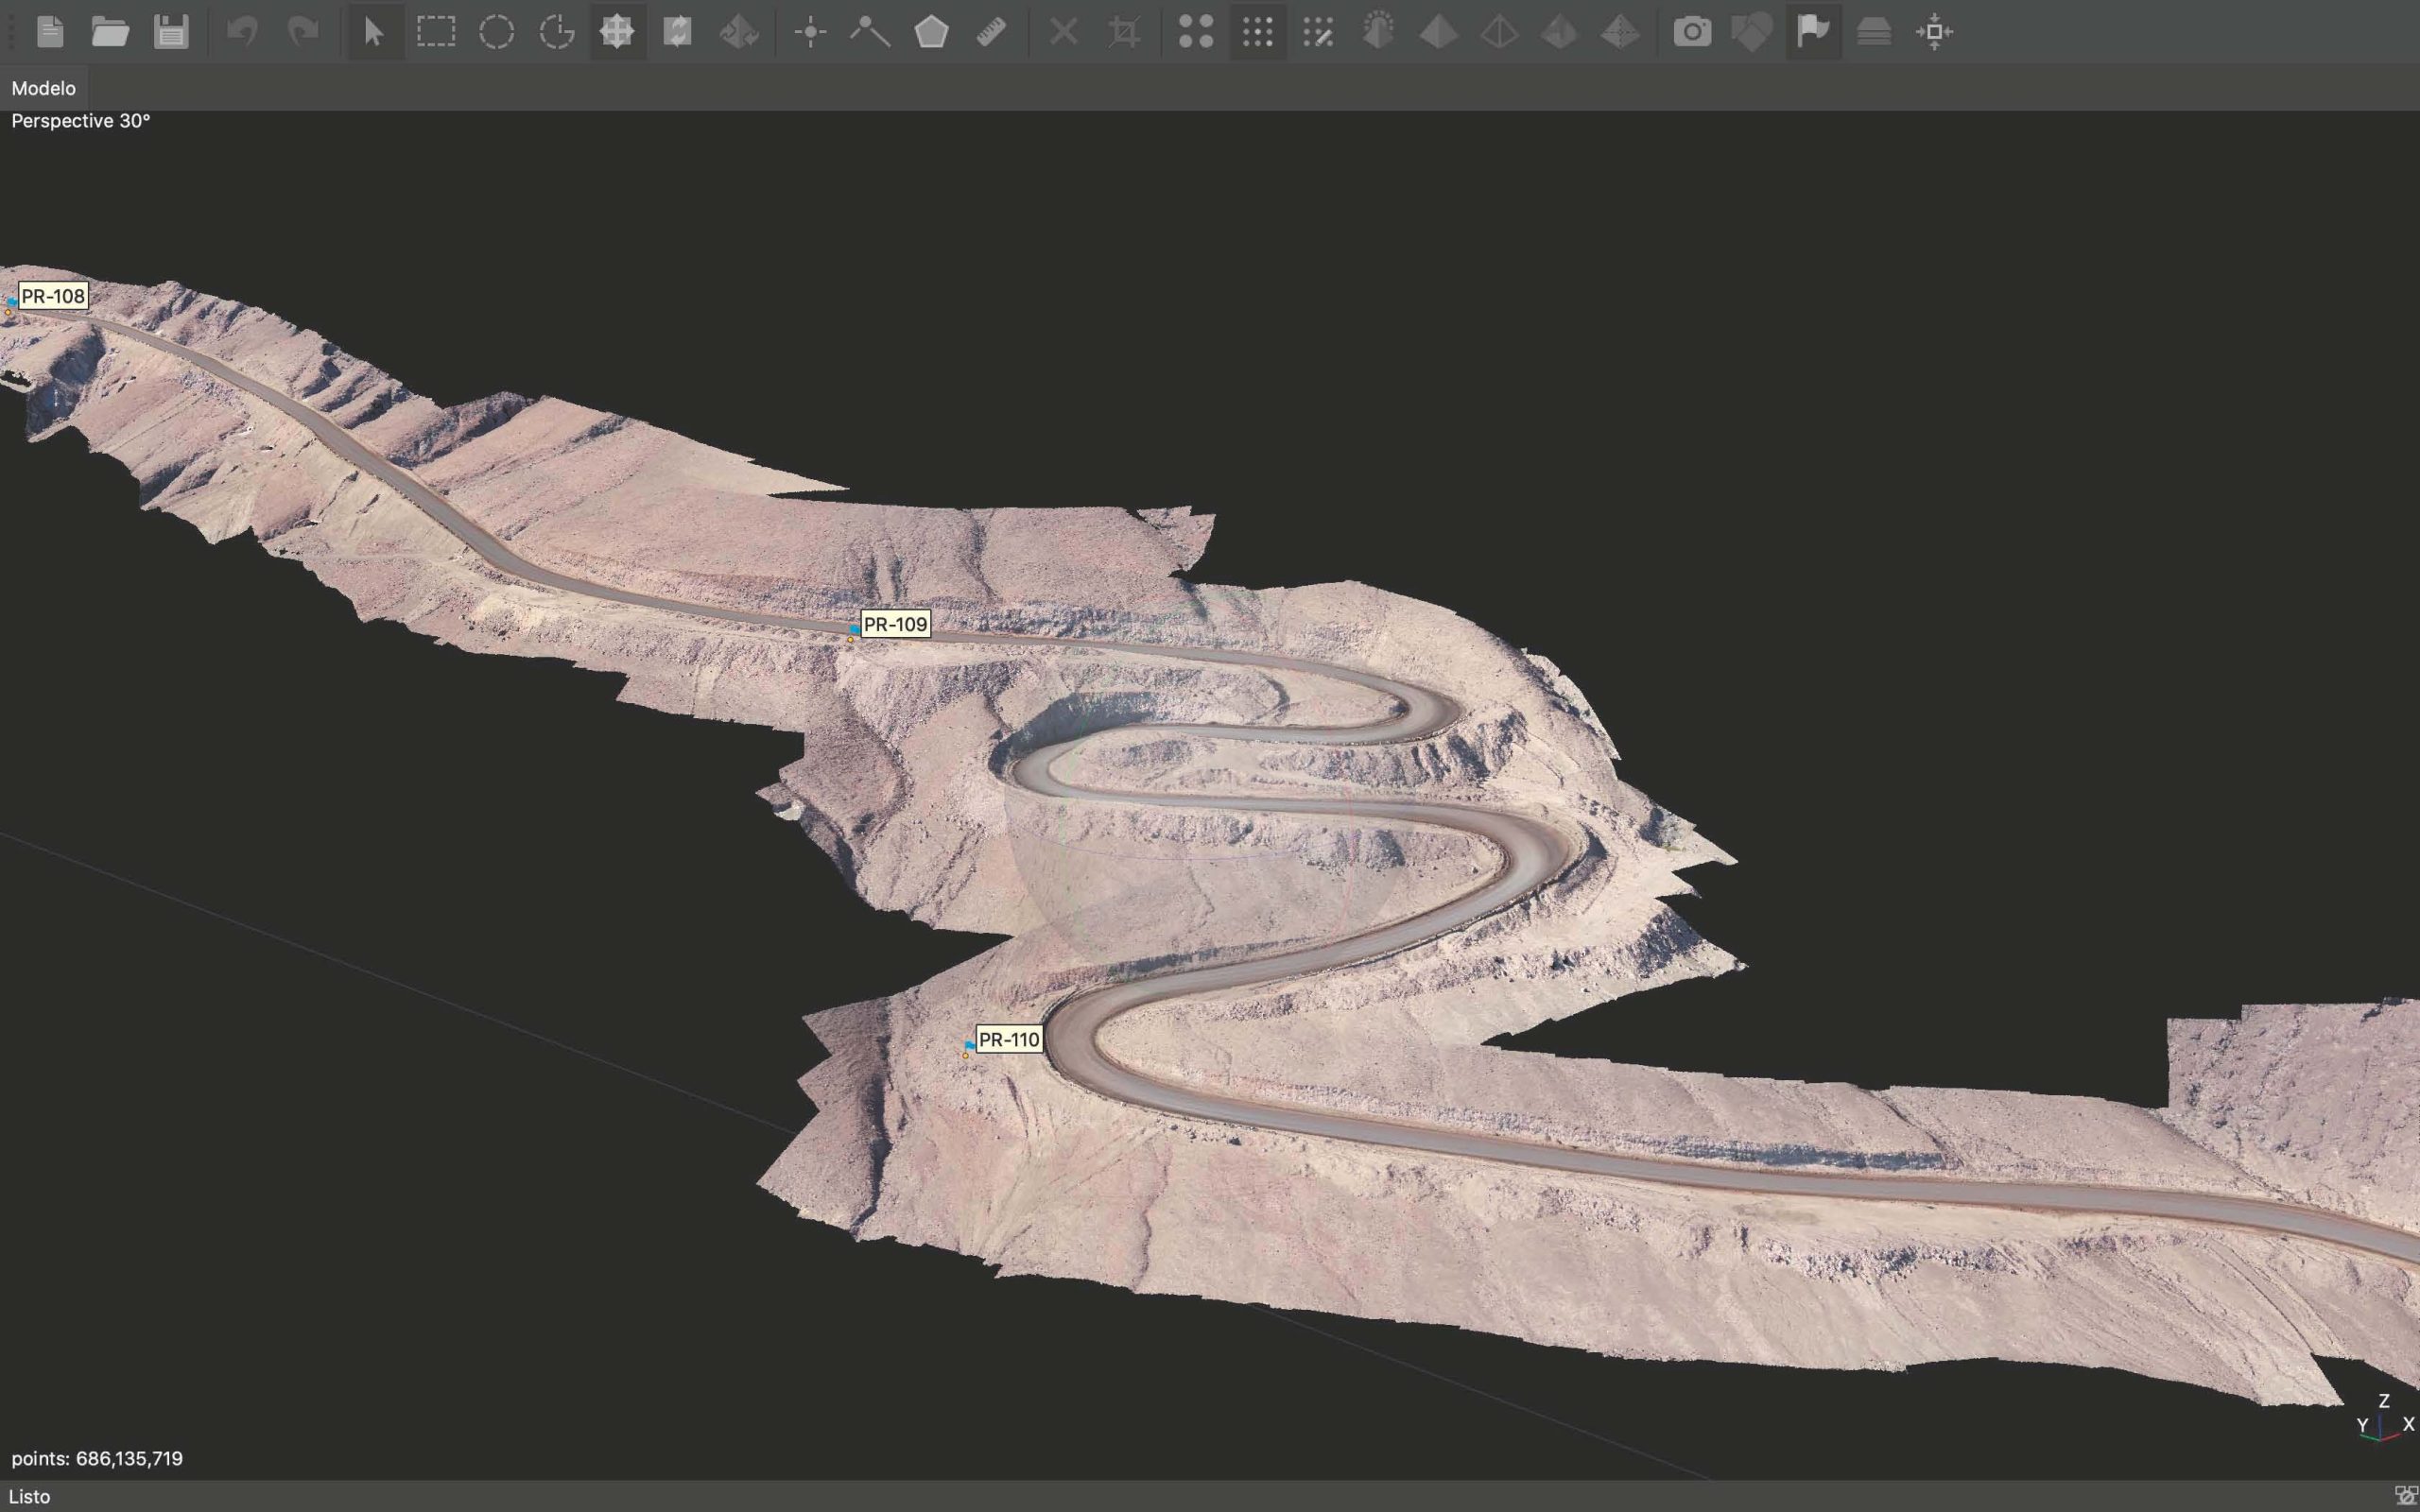Switch to sparse tie points view
The height and width of the screenshot is (1512, 2420).
click(x=1196, y=32)
